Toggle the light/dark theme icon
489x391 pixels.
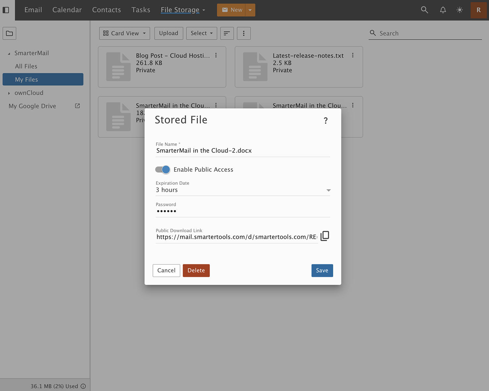(460, 10)
